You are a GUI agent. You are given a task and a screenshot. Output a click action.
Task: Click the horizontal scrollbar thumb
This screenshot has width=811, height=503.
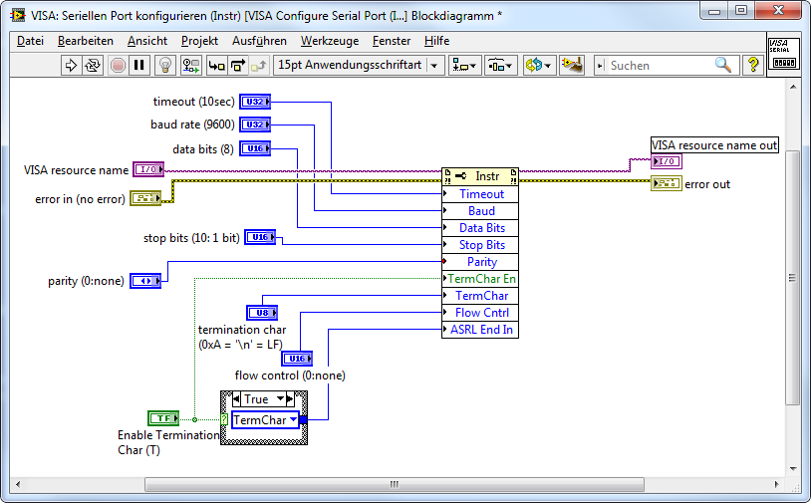(394, 485)
